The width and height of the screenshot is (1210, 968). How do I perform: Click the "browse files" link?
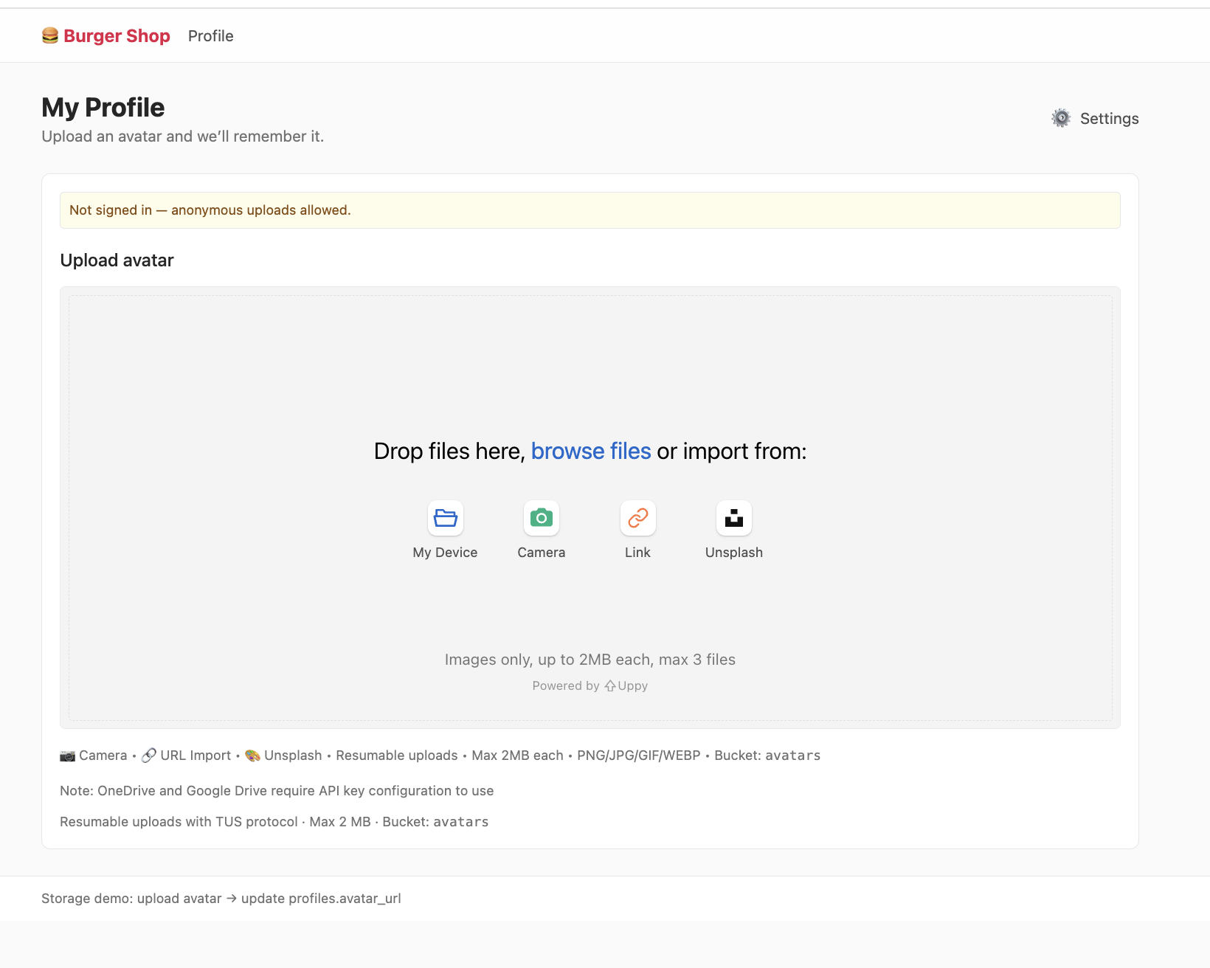point(590,451)
